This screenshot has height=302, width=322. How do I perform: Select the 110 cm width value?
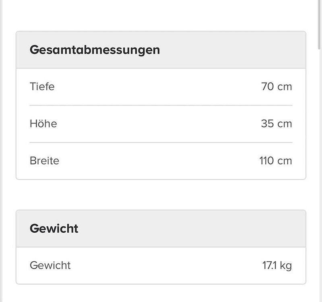(x=276, y=160)
